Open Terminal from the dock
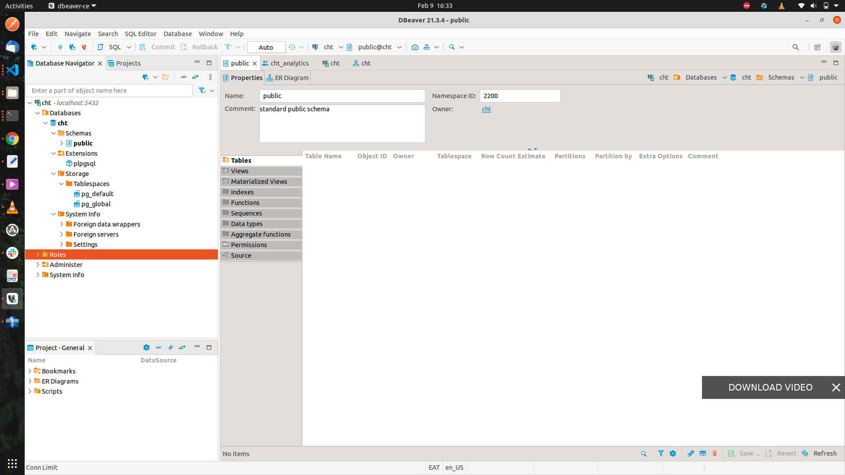The height and width of the screenshot is (475, 845). 12,116
